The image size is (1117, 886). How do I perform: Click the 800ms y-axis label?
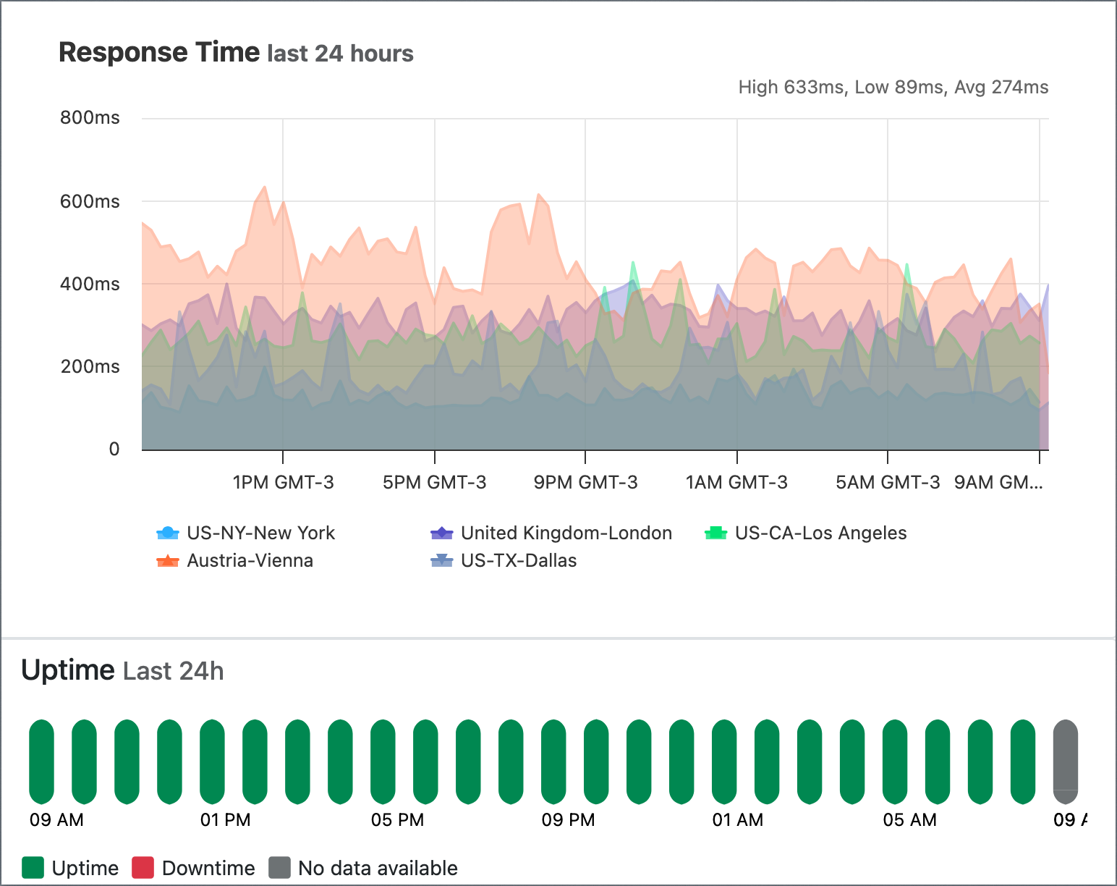click(x=90, y=118)
